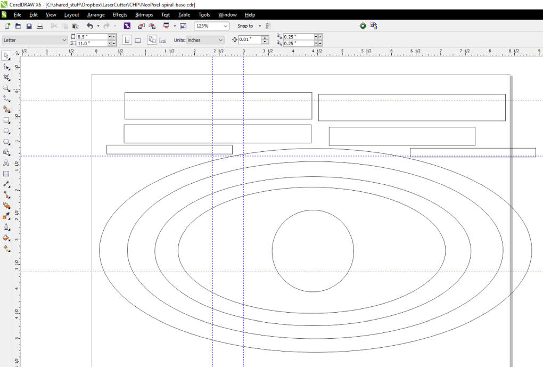This screenshot has width=543, height=367.
Task: Click the Snap to button
Action: tap(245, 26)
